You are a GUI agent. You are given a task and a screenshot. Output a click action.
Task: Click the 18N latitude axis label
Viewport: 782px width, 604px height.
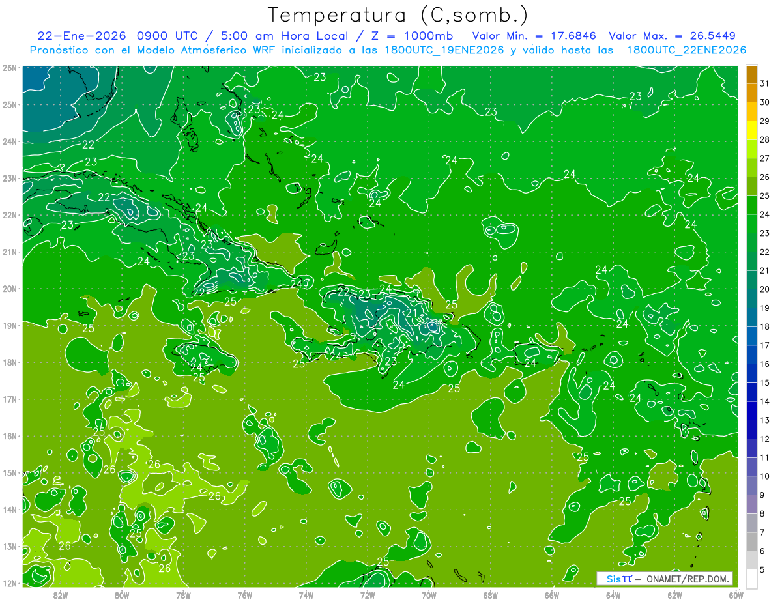pyautogui.click(x=9, y=362)
